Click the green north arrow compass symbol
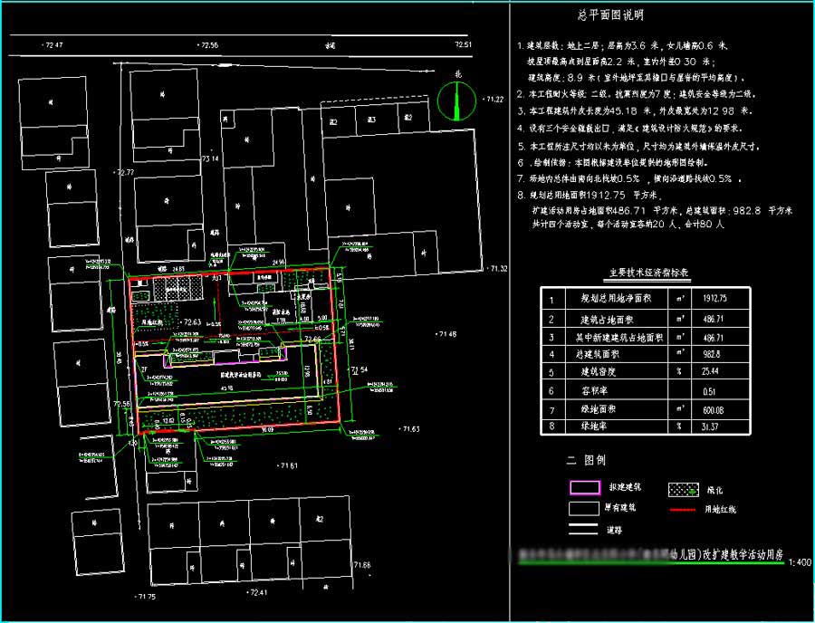The width and height of the screenshot is (815, 623). (454, 101)
